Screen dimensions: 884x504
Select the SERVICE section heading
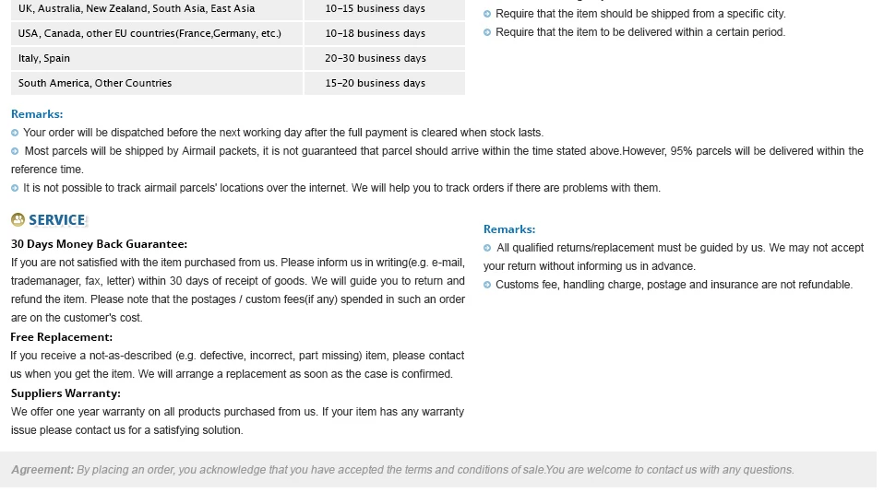point(57,220)
